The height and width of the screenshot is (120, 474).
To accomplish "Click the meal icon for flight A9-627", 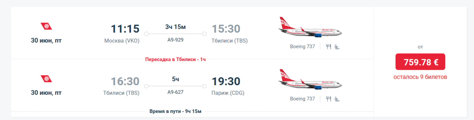I will tap(328, 99).
